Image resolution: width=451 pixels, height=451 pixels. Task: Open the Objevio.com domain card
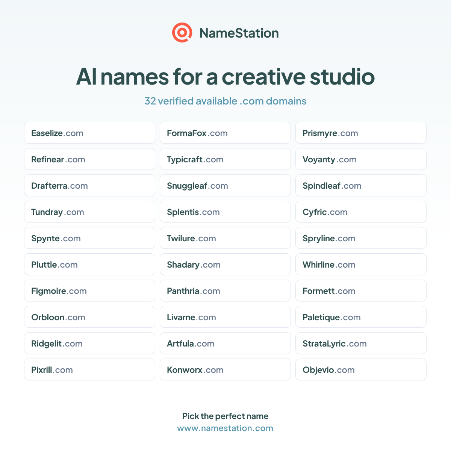coord(361,369)
